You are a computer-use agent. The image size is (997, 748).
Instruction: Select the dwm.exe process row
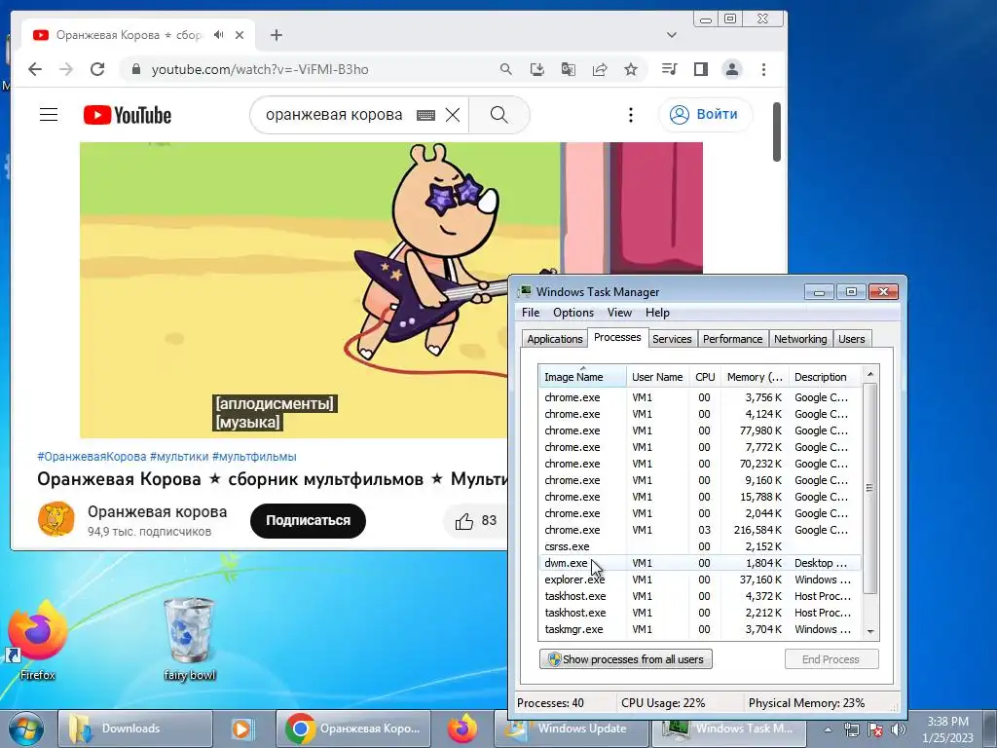[x=699, y=563]
